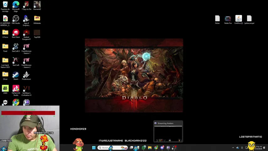
Task: Open WhatsApp from the taskbar
Action: pyautogui.click(x=144, y=148)
